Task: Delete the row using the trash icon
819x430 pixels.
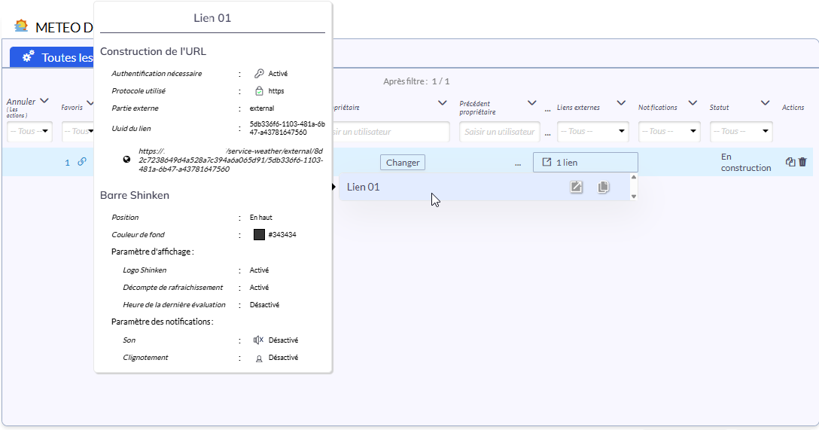Action: (x=802, y=162)
